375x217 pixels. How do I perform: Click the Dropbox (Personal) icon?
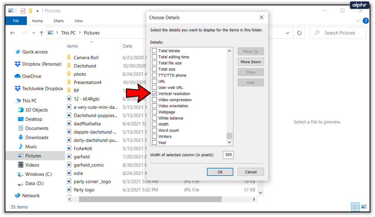coord(17,64)
